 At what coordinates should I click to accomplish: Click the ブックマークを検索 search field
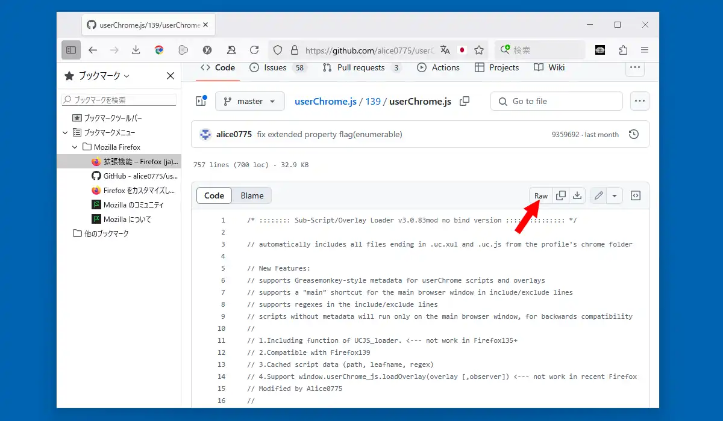[119, 100]
